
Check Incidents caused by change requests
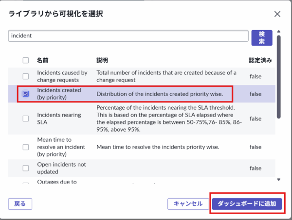(x=26, y=76)
